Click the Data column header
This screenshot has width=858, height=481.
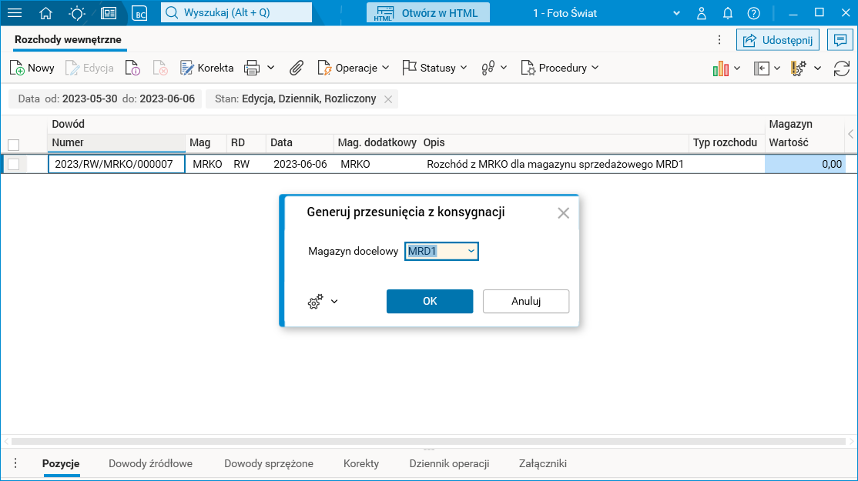(x=300, y=142)
